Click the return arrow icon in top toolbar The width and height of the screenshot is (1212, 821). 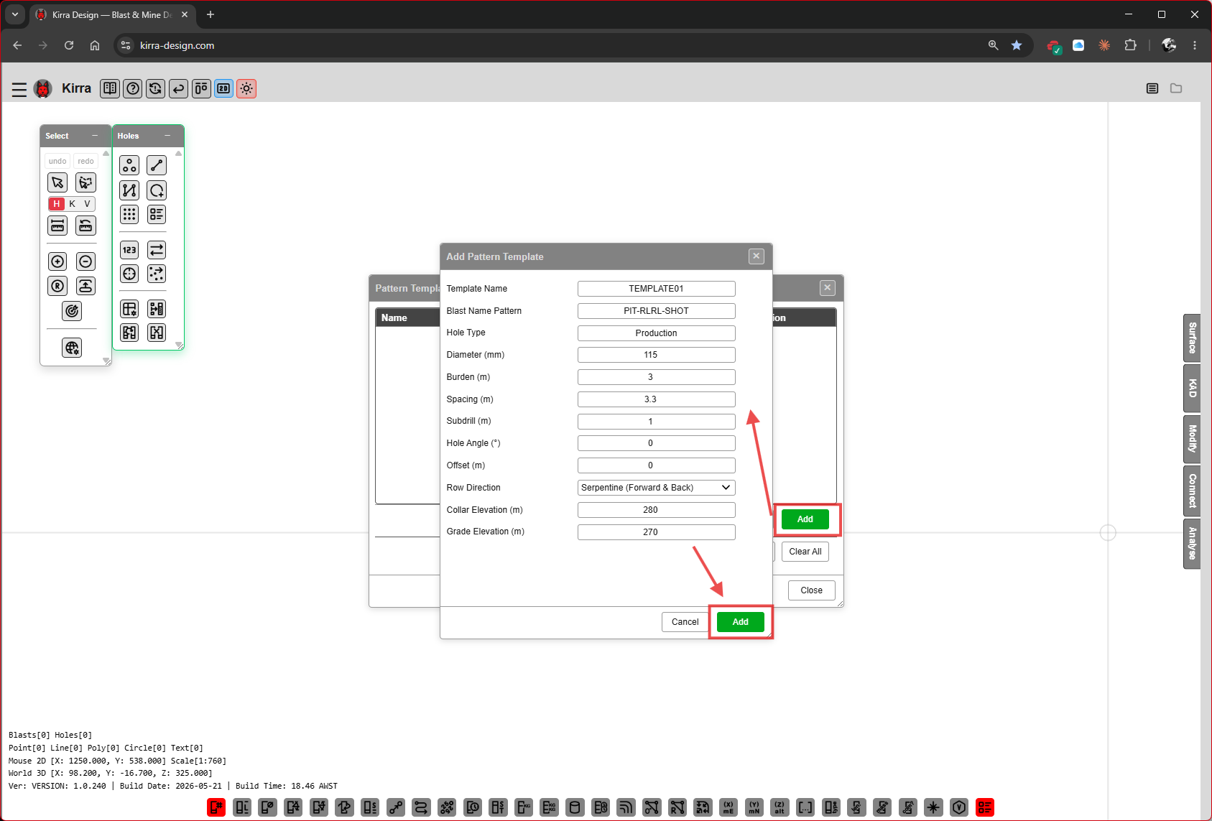(x=178, y=88)
